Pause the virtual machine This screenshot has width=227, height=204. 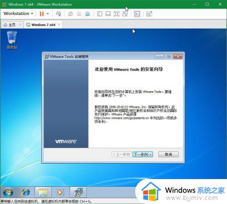point(42,14)
